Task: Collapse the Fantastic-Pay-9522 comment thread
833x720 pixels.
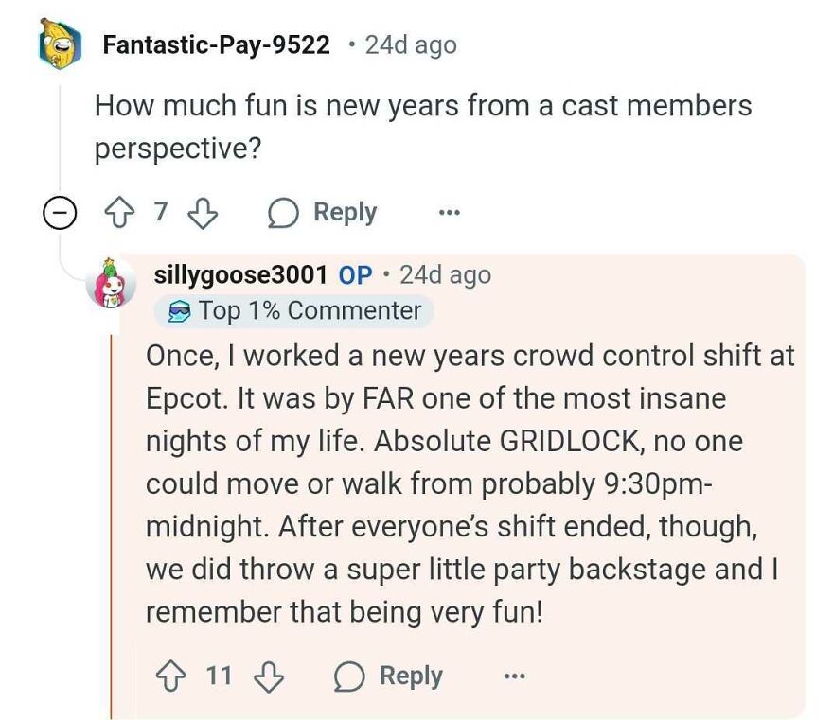Action: tap(60, 214)
